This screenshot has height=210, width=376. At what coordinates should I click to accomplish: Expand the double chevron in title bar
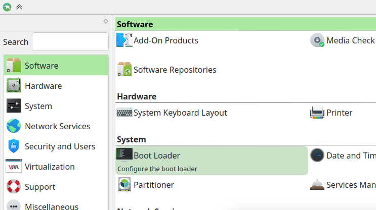pyautogui.click(x=19, y=7)
